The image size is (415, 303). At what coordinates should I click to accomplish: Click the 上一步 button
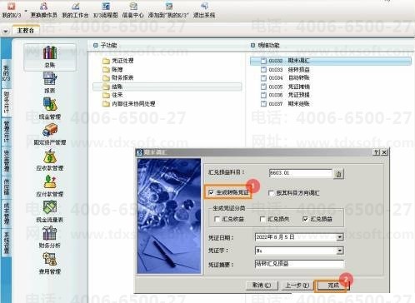pos(297,286)
